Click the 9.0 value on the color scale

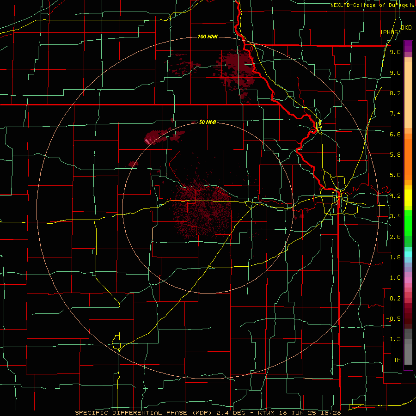(395, 73)
